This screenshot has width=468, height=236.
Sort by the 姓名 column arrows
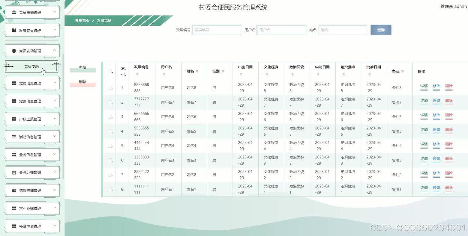click(197, 71)
